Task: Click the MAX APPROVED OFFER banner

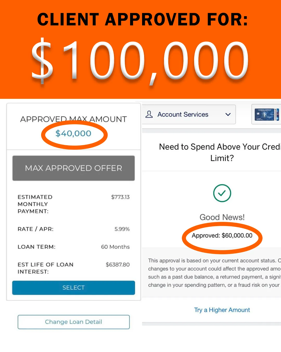Action: (x=74, y=168)
